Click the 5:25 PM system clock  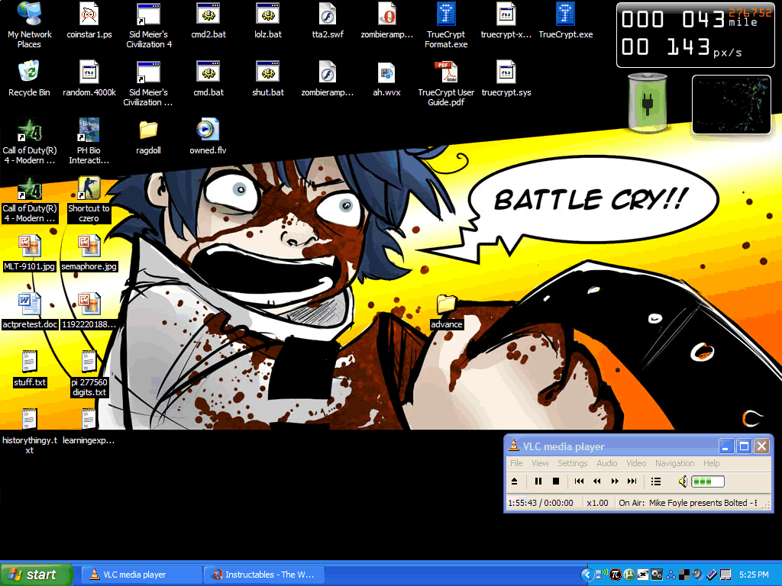click(754, 575)
